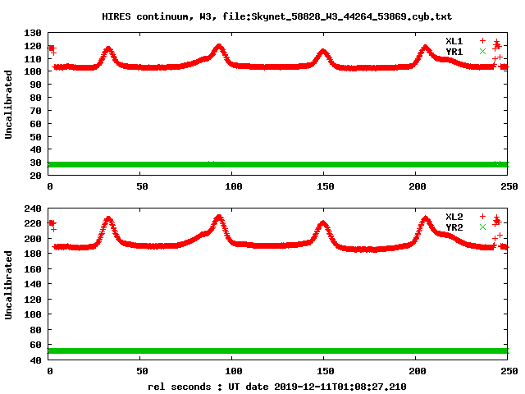Click the "rel seconds : UT date" x-axis caption
The width and height of the screenshot is (525, 394).
click(277, 387)
